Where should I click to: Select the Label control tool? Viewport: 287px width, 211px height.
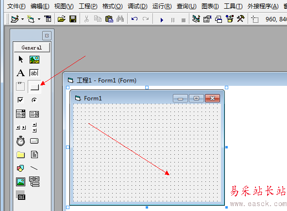tap(20, 73)
